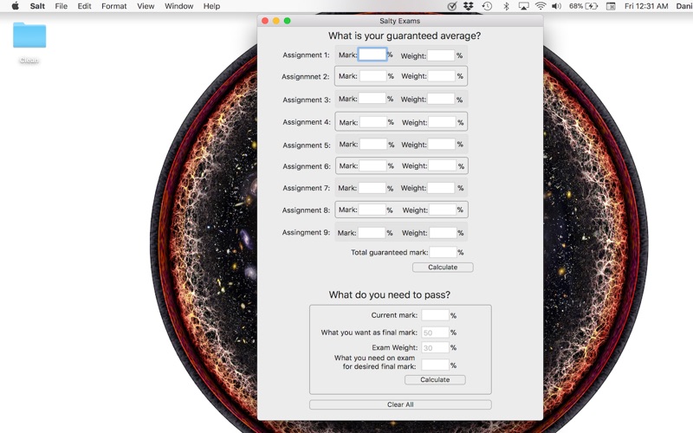This screenshot has height=433, width=693.
Task: Open the Window menu
Action: coord(179,6)
